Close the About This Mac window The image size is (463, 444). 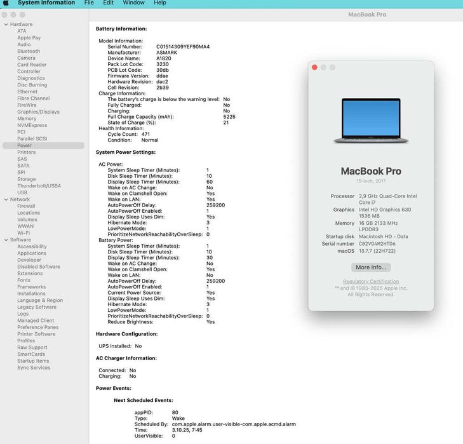(314, 67)
